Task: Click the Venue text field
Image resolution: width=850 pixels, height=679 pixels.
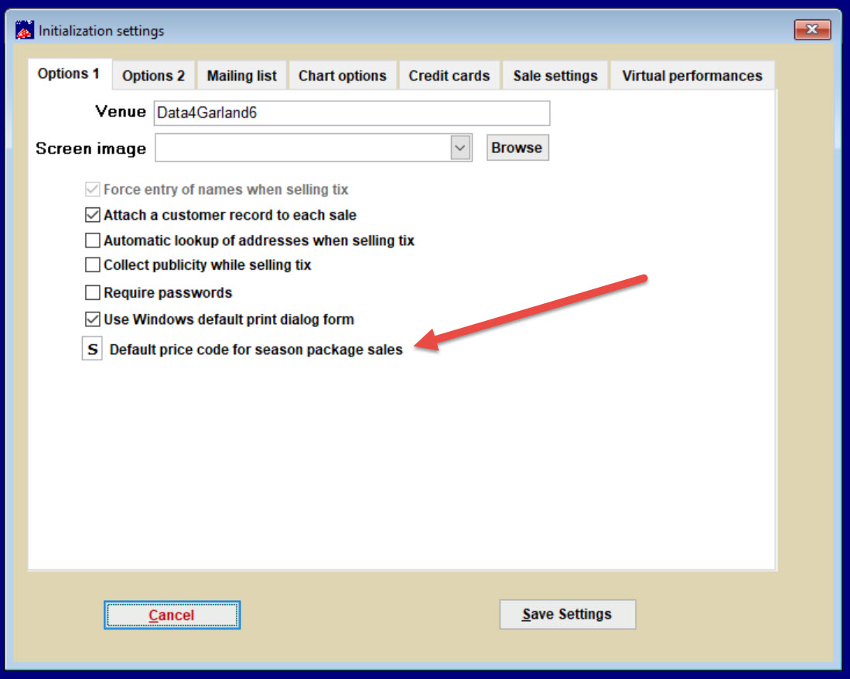Action: [x=352, y=113]
